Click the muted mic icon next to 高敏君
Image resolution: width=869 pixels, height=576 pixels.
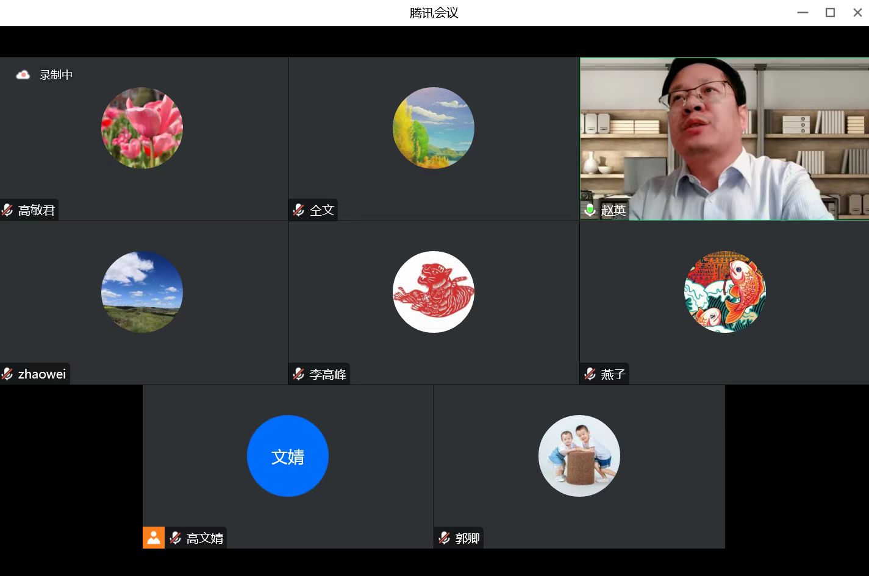7,210
